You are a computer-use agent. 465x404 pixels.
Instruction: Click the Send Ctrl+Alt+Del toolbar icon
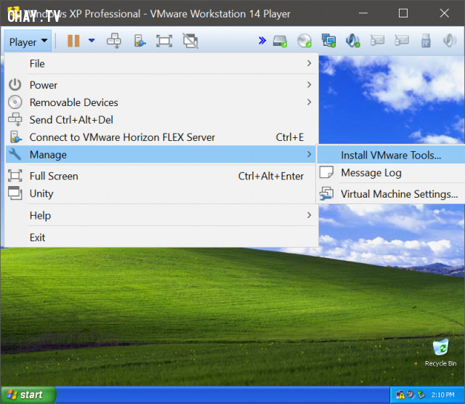[x=114, y=41]
